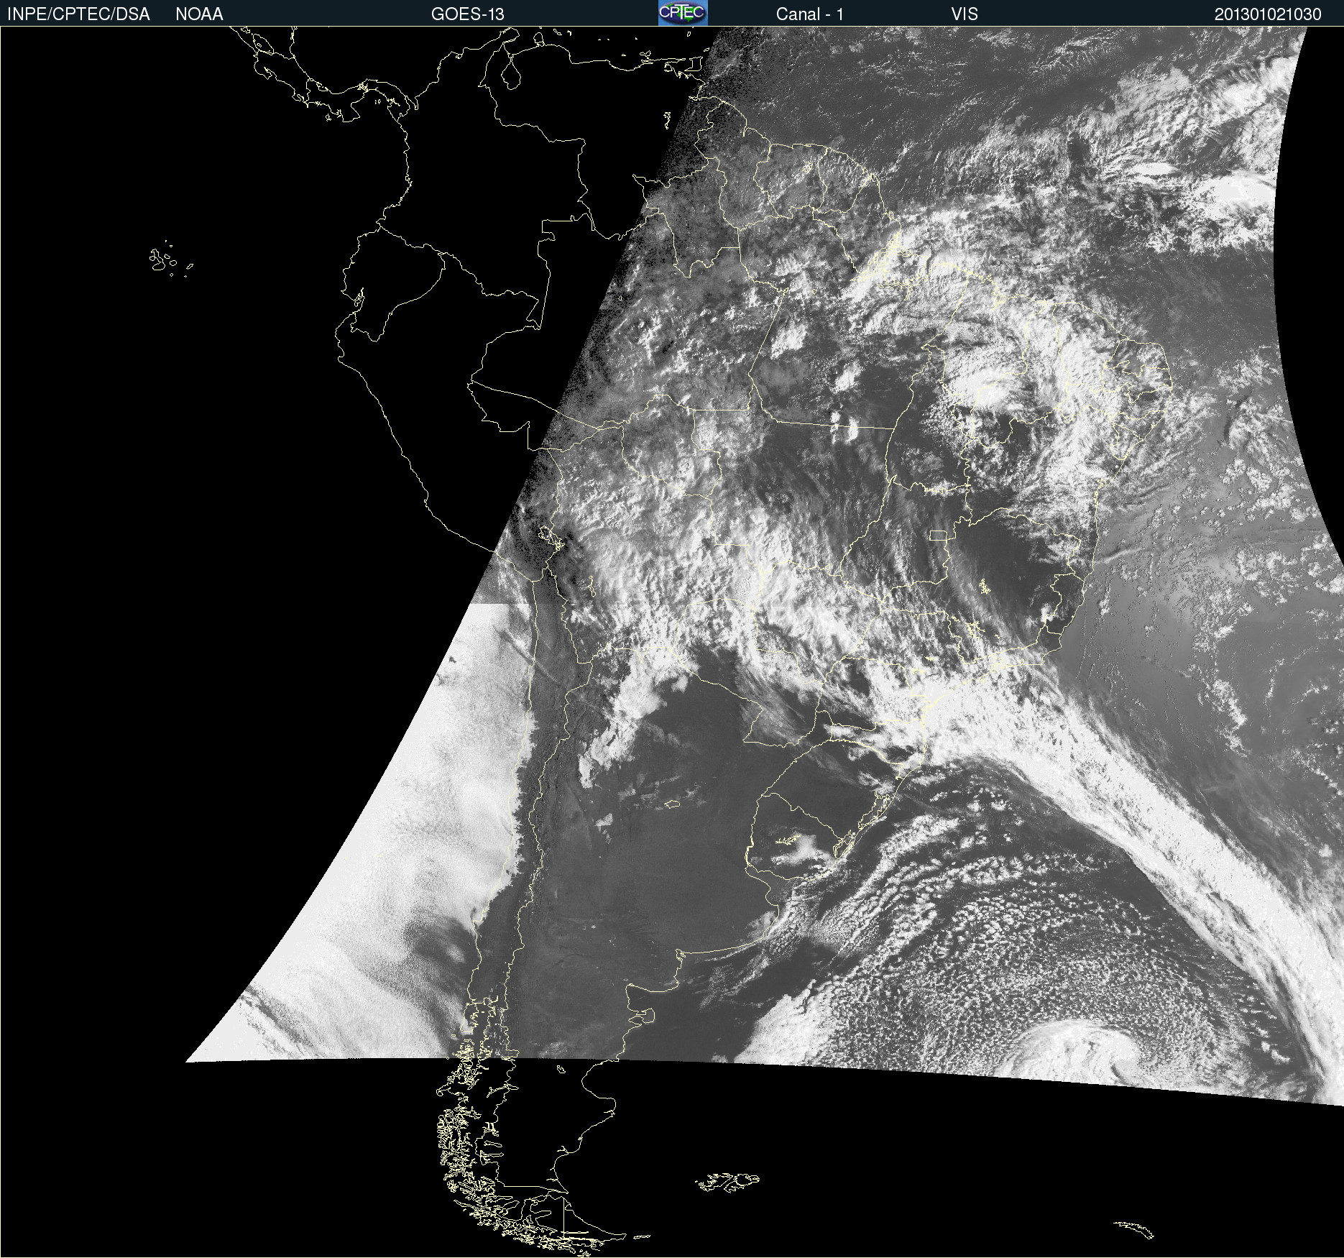
Task: Click the INPE/CPTEC/DSA header text
Action: click(x=78, y=14)
